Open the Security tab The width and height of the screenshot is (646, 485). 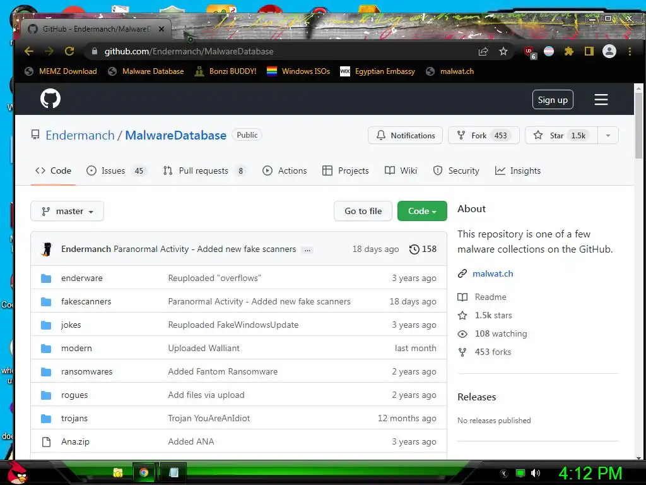click(x=456, y=171)
